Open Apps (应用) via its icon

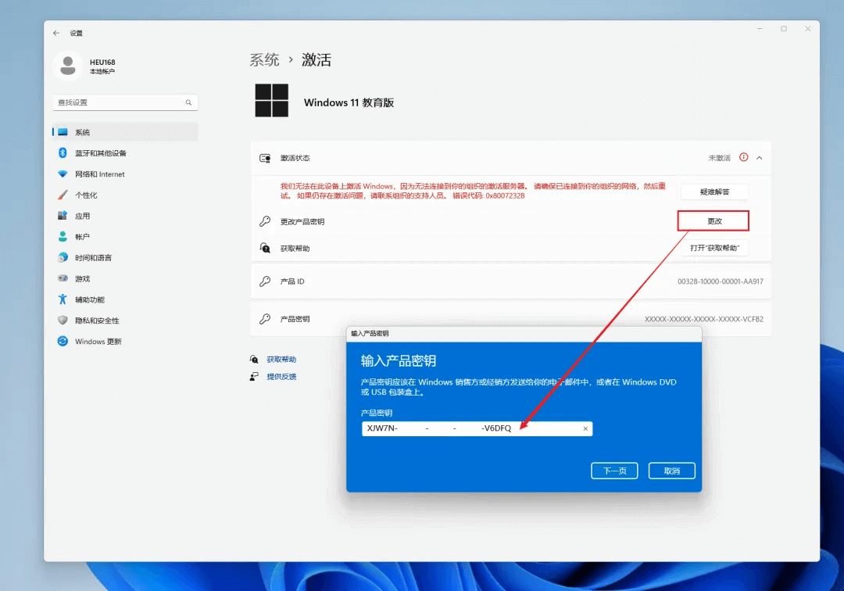click(63, 215)
